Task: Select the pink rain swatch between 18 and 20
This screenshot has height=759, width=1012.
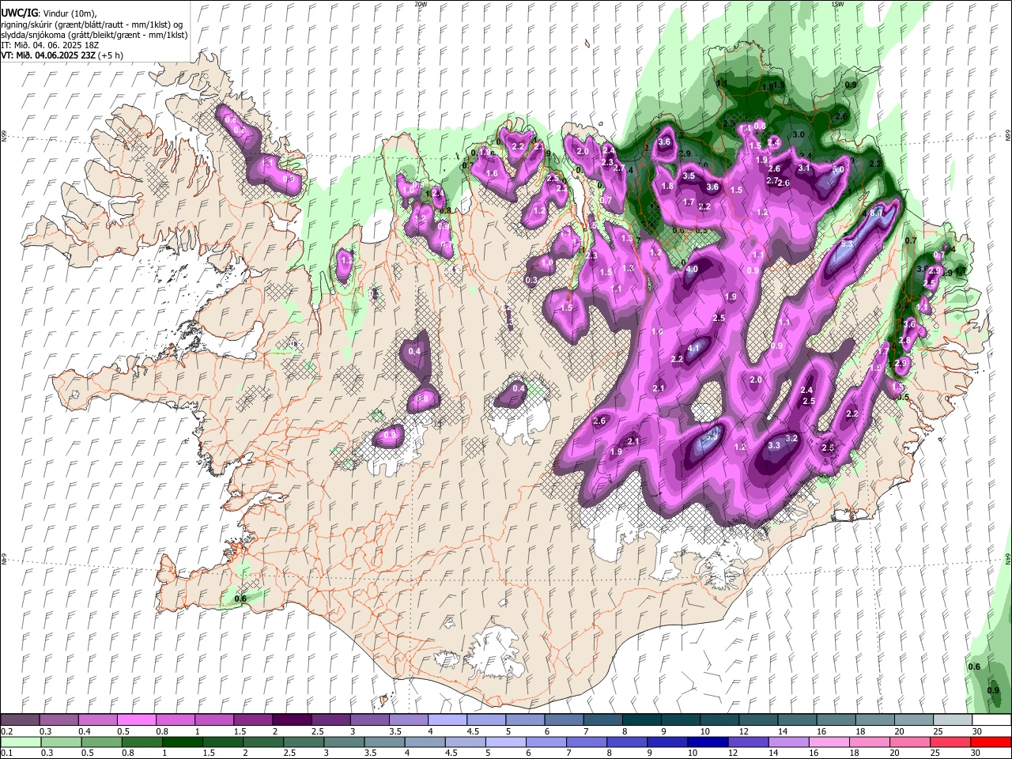Action: click(868, 742)
